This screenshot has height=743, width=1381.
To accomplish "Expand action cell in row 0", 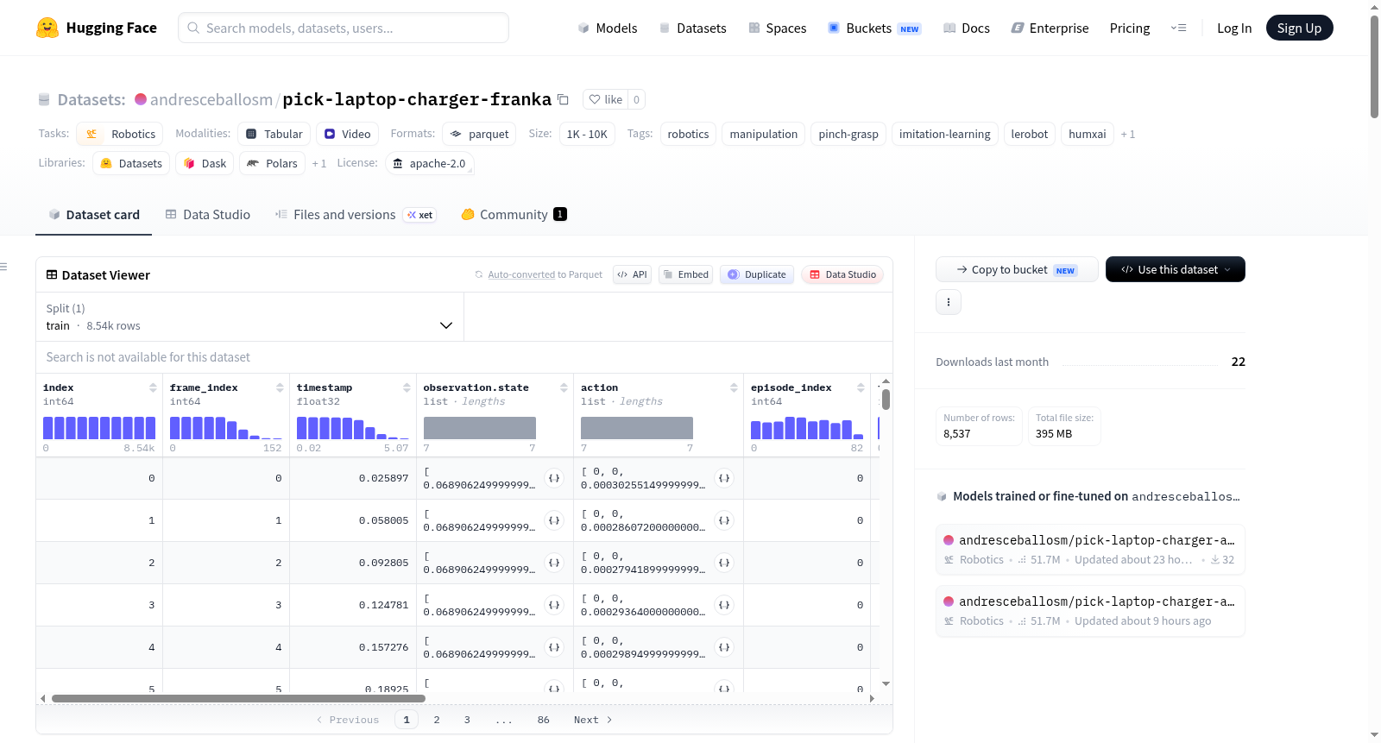I will (724, 478).
